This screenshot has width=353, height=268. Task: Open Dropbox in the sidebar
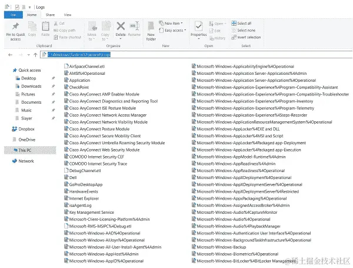pyautogui.click(x=23, y=129)
